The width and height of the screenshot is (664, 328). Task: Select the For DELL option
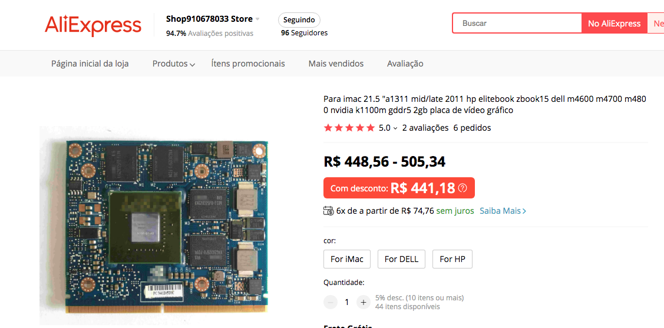401,259
